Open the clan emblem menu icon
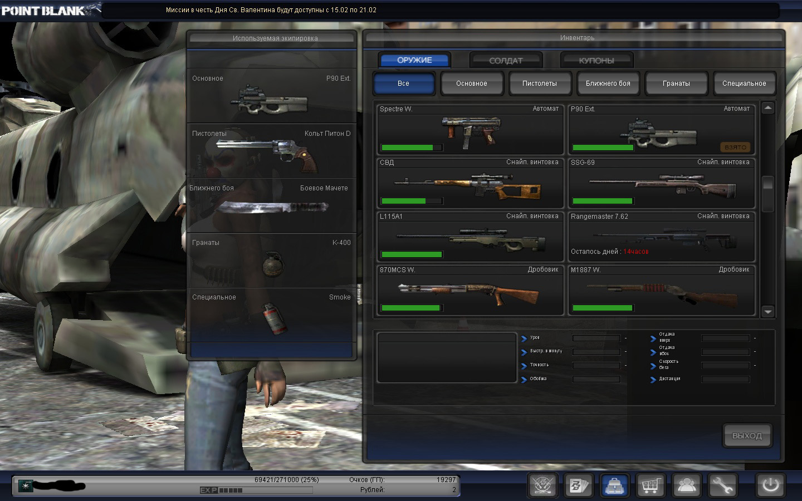Image resolution: width=802 pixels, height=501 pixels. click(542, 485)
